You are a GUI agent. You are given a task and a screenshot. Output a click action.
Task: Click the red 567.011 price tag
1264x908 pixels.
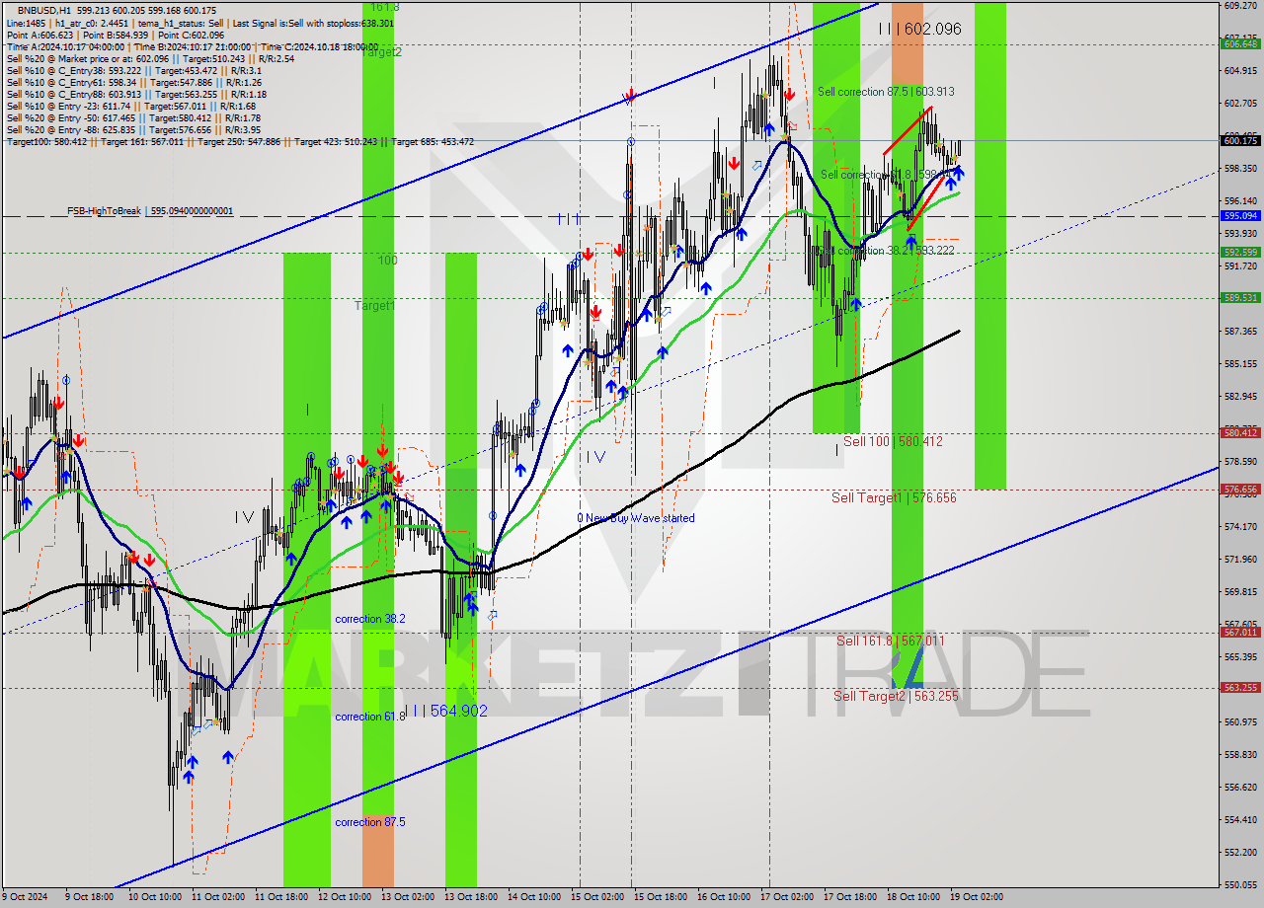tap(1240, 632)
